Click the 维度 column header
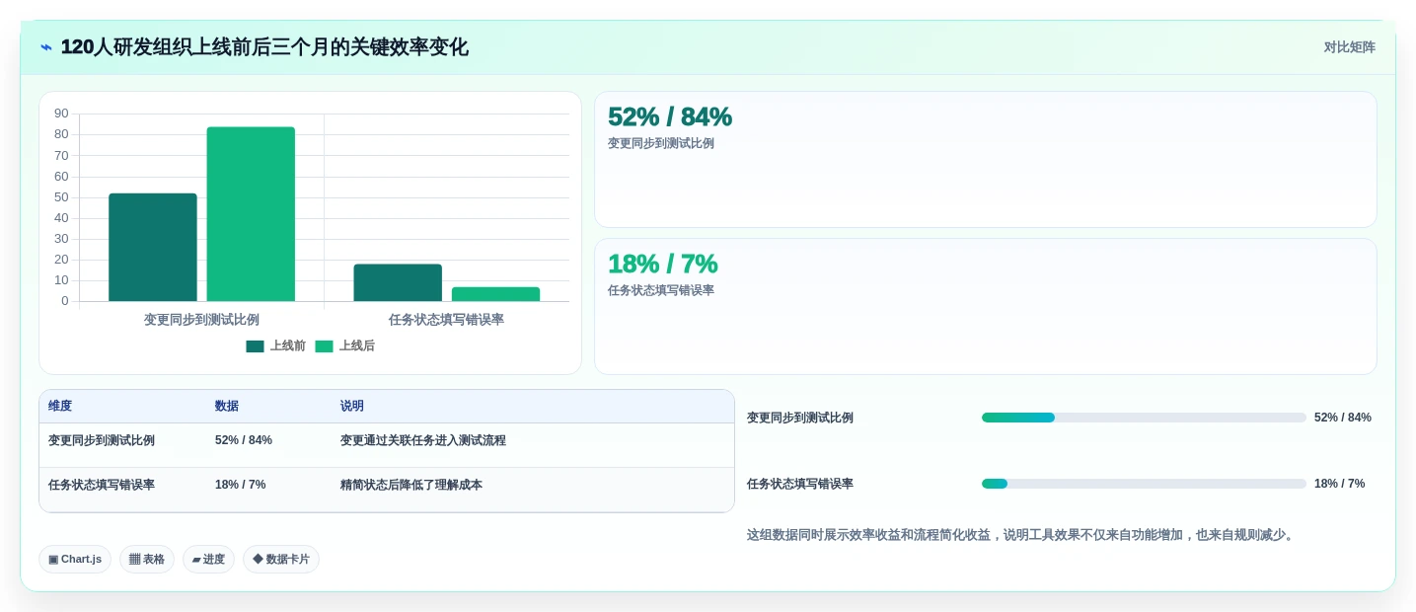Viewport: 1416px width, 612px height. [60, 406]
